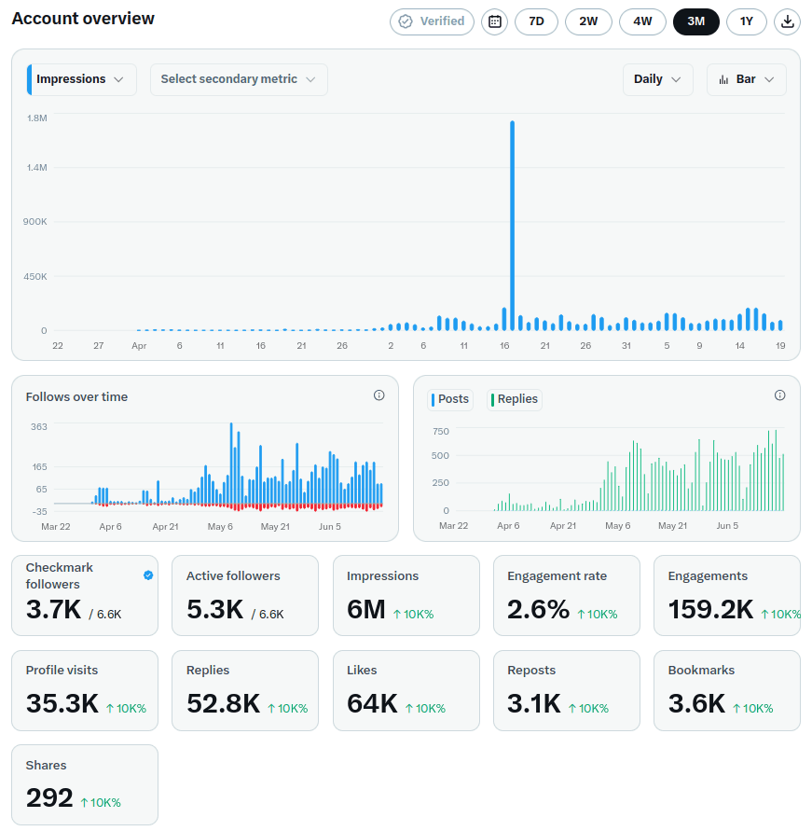Select the 4W time range
Viewport: 812px width, 831px height.
(x=642, y=21)
